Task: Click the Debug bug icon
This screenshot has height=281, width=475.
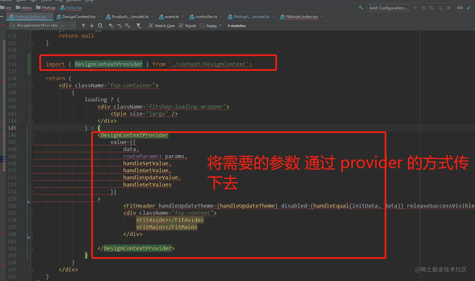Action: click(x=423, y=8)
